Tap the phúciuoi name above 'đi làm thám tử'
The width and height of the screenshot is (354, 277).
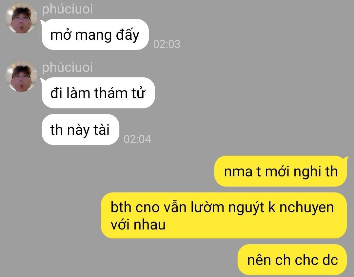(x=67, y=68)
